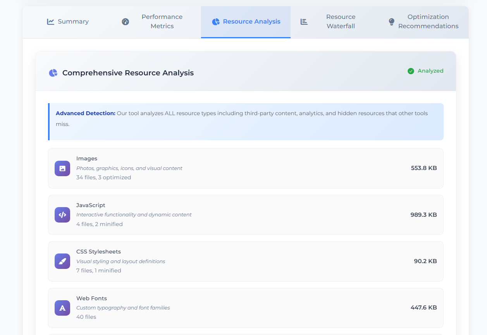Screen dimensions: 487x335
Task: Click the JavaScript code brackets icon
Action: 62,215
